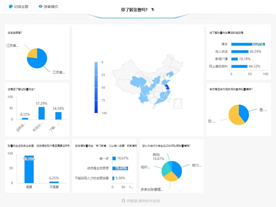Viewport: 276px width, 207px height.
Task: Toggle 游客模式 guest mode button
Action: pos(48,7)
